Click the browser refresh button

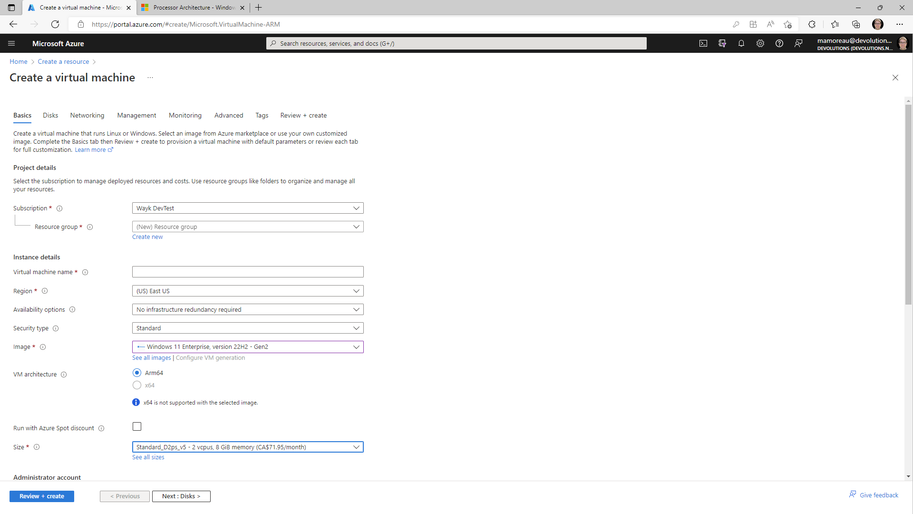[x=55, y=24]
